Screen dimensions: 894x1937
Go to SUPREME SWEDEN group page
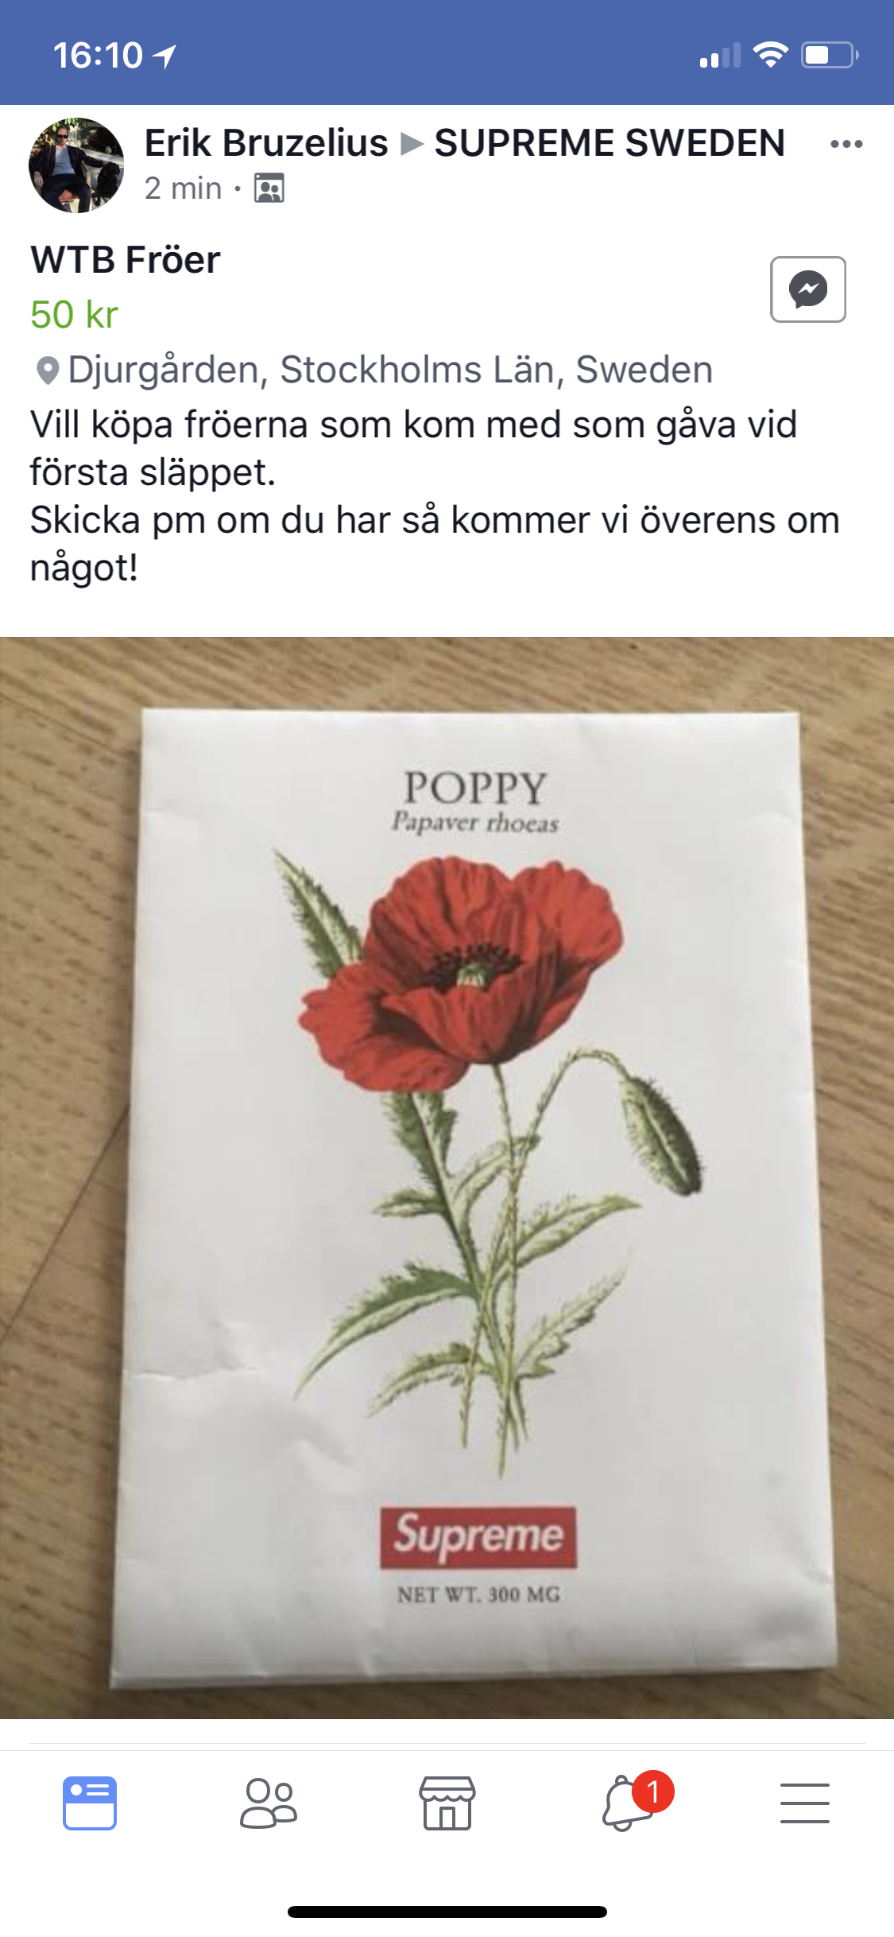(610, 143)
